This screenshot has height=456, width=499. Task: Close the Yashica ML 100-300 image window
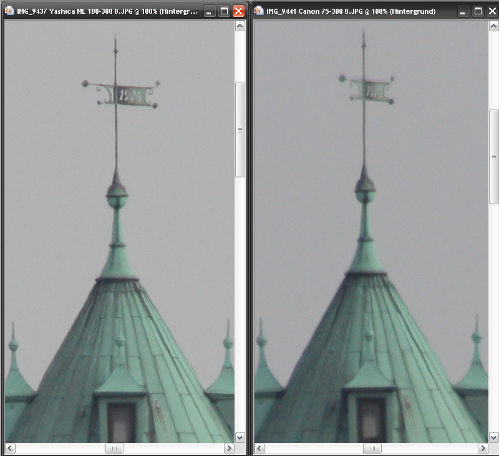pos(238,11)
